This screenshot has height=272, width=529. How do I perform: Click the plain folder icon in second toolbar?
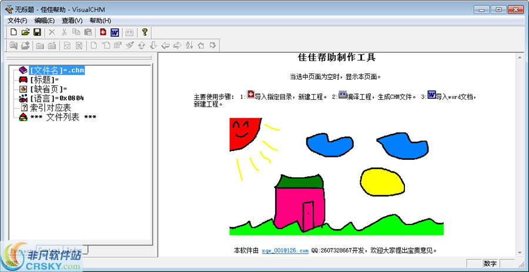tap(40, 45)
